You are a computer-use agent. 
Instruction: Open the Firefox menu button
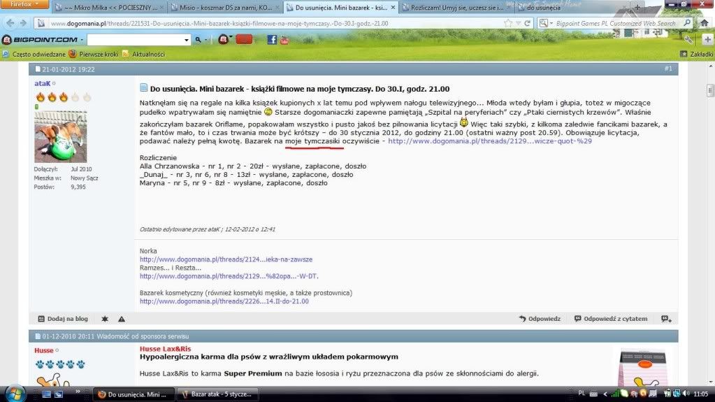pyautogui.click(x=23, y=4)
